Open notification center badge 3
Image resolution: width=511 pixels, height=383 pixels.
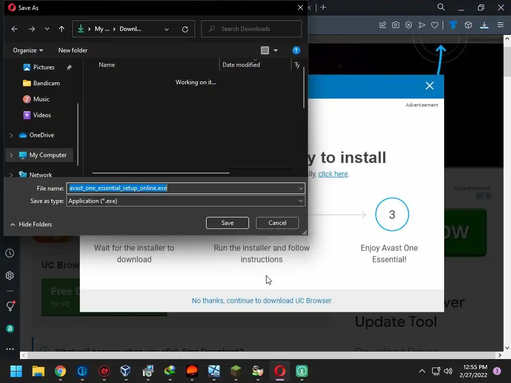tap(497, 371)
